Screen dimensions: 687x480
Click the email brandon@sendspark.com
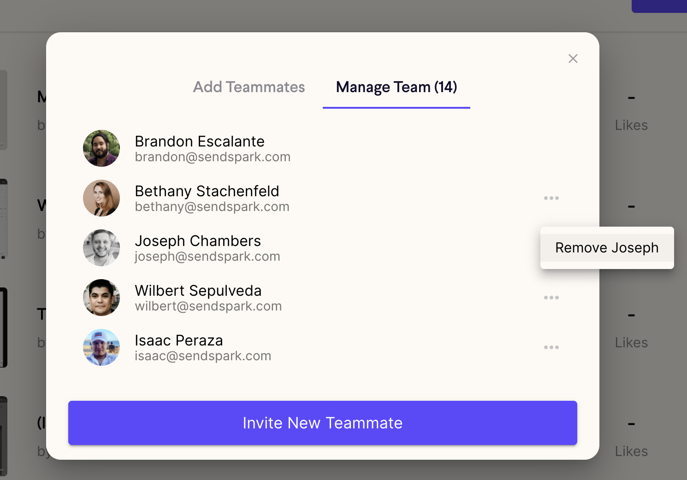pos(213,157)
